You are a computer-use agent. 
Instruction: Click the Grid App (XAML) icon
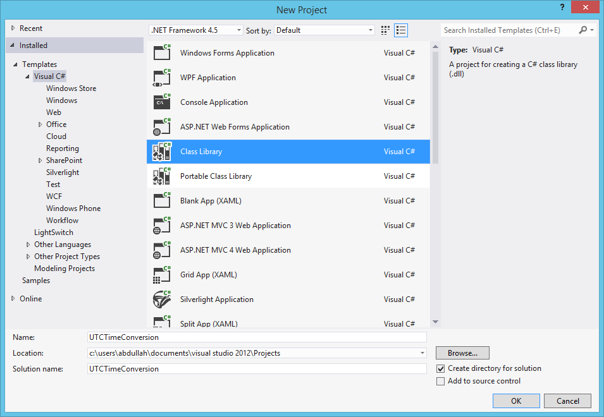click(x=162, y=275)
